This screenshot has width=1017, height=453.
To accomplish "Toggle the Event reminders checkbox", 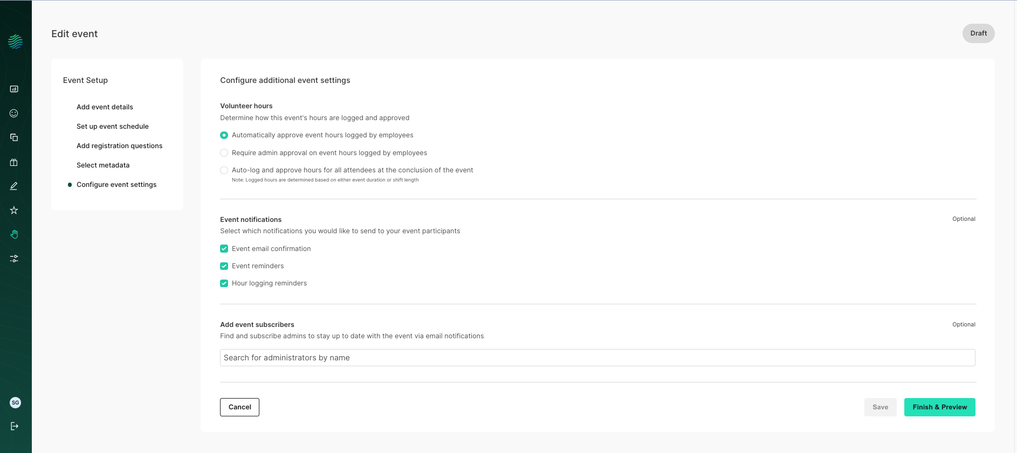I will 224,266.
